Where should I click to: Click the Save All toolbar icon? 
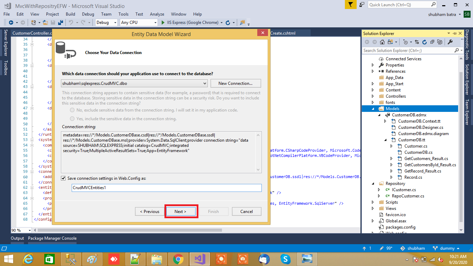60,23
